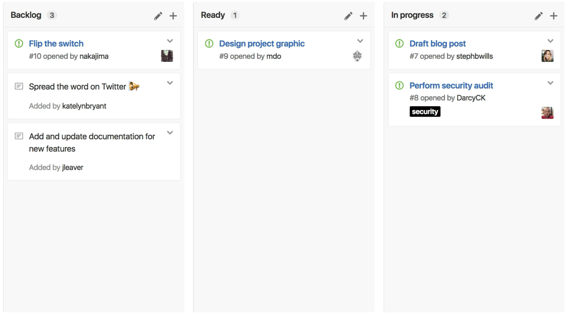Screen dimensions: 568x315
Task: Expand the options menu on Flip the switch card
Action: 170,40
